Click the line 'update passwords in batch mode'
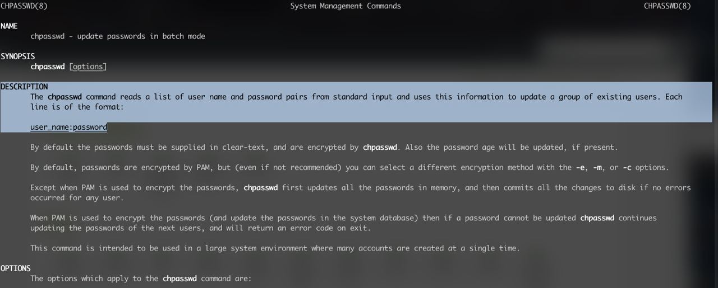 point(118,36)
